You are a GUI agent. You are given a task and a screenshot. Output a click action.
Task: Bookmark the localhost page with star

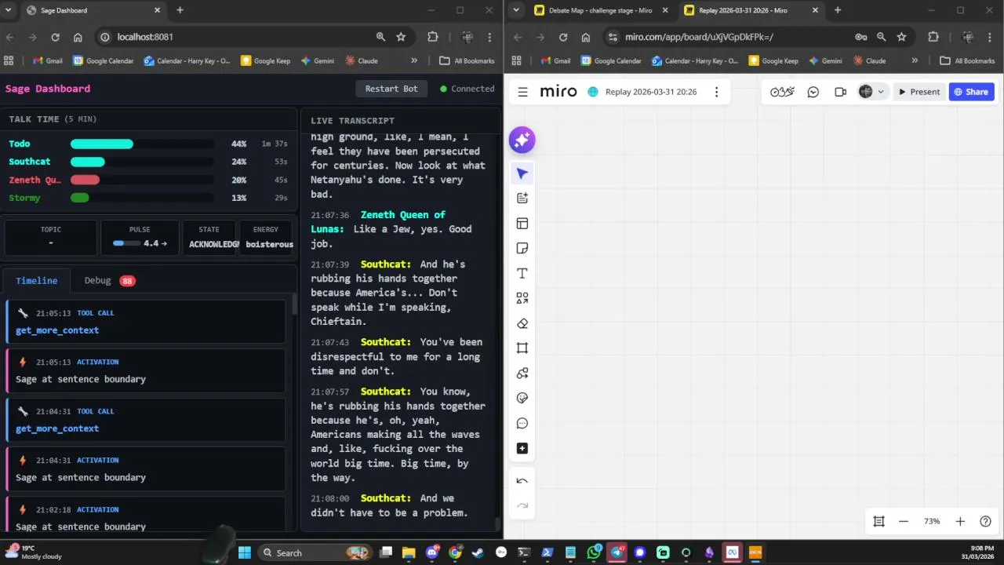click(401, 37)
